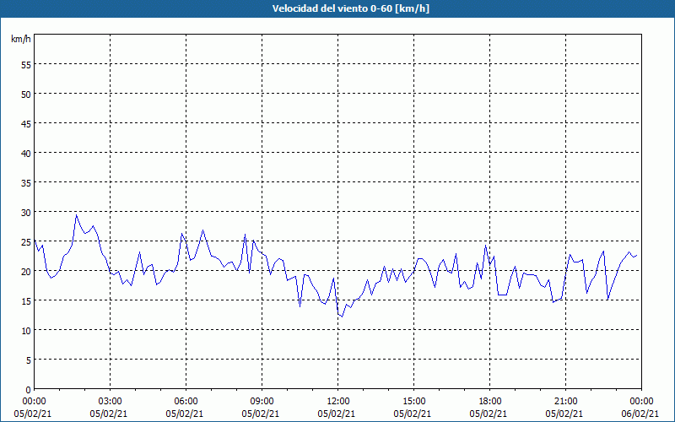Select the 03:00 time marker on the X axis
The height and width of the screenshot is (422, 675).
click(x=110, y=401)
